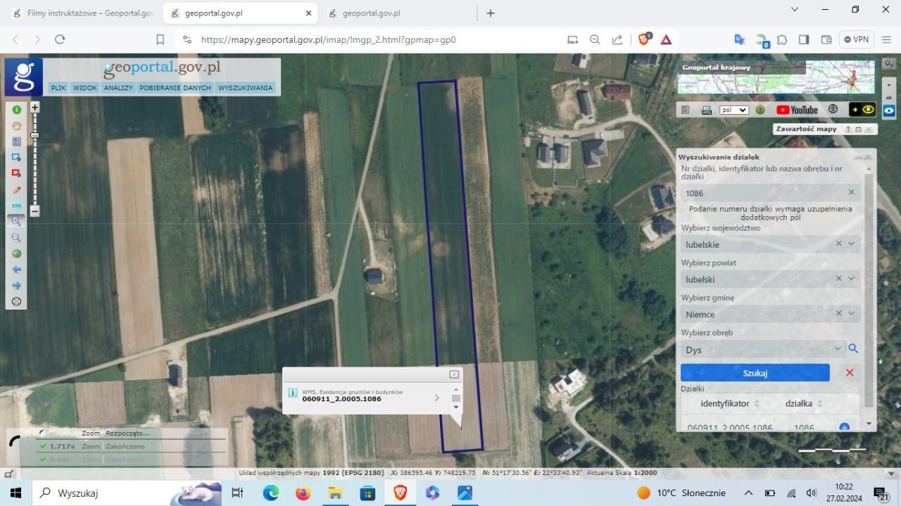Viewport: 901px width, 506px height.
Task: Click the zoom out magnifier tool
Action: pyautogui.click(x=17, y=237)
